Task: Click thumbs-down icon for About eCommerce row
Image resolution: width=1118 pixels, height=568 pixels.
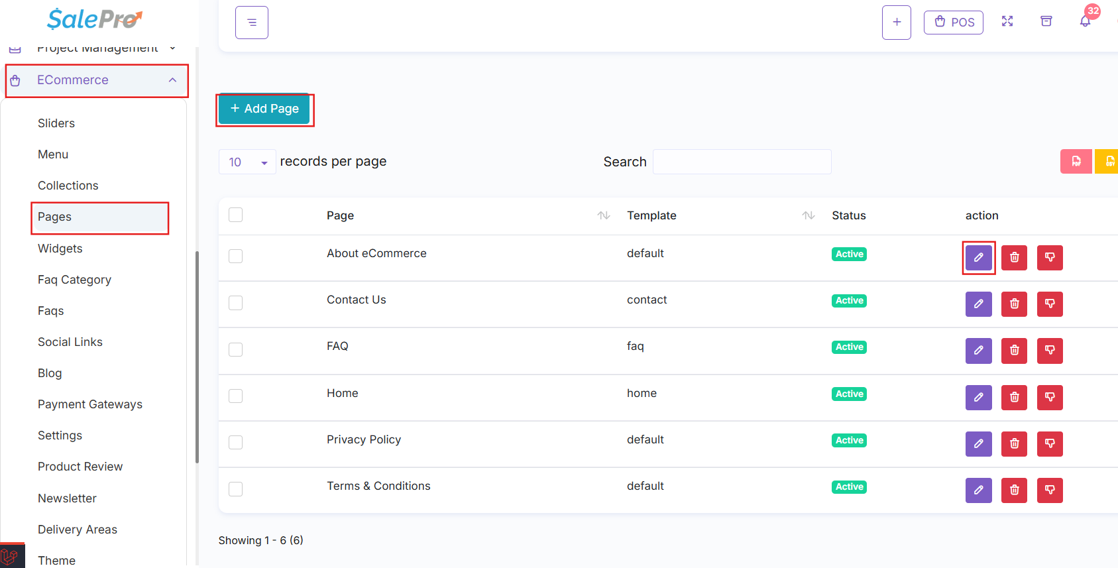Action: tap(1050, 257)
